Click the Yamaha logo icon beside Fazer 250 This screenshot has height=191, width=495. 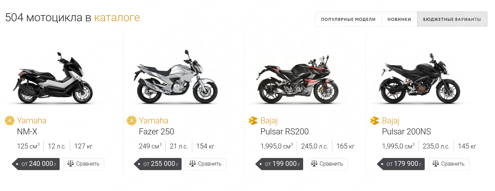(131, 121)
